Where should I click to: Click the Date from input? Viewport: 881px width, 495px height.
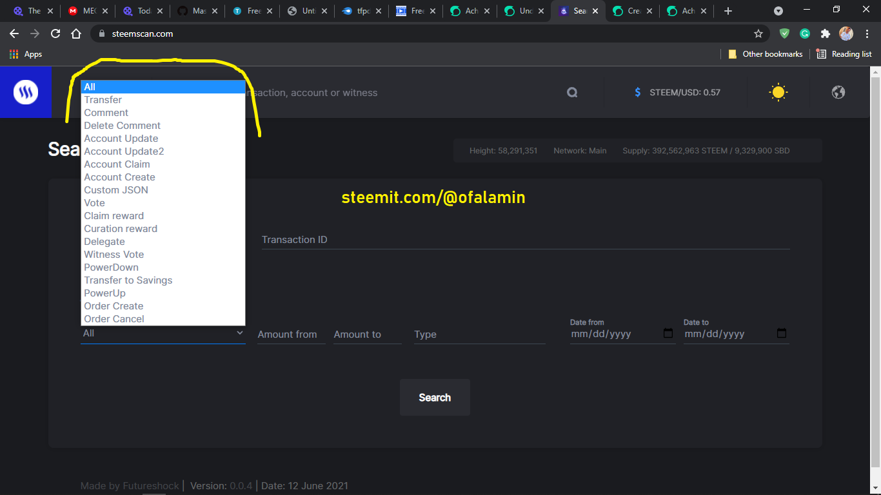622,334
